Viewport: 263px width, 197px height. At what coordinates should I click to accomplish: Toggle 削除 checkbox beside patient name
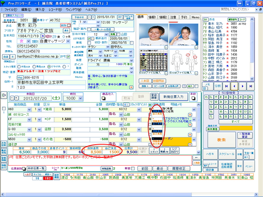pyautogui.click(x=69, y=25)
